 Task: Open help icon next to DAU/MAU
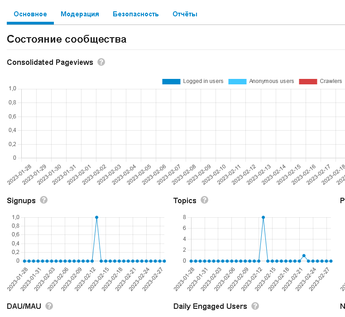tap(49, 306)
